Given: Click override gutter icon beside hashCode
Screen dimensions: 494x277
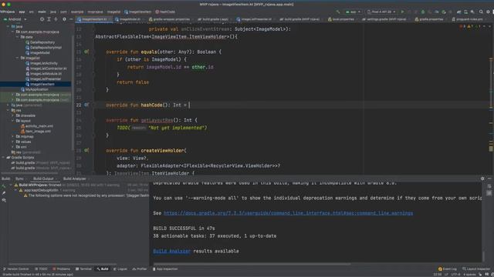Looking at the screenshot, I should [x=86, y=105].
